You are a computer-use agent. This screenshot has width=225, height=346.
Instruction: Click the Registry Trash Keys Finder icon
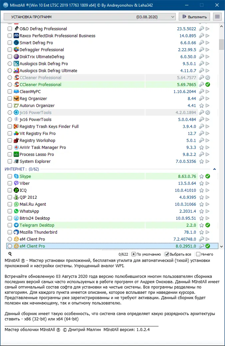click(x=16, y=126)
